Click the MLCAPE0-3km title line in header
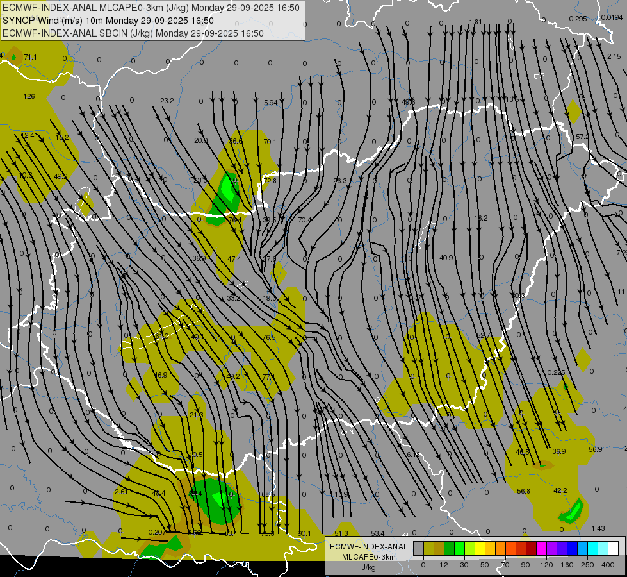This screenshot has width=627, height=577. click(x=151, y=8)
